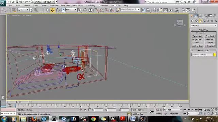Screen dimensions: 218x122
Task: Click the Omni light button
Action: click(197, 43)
